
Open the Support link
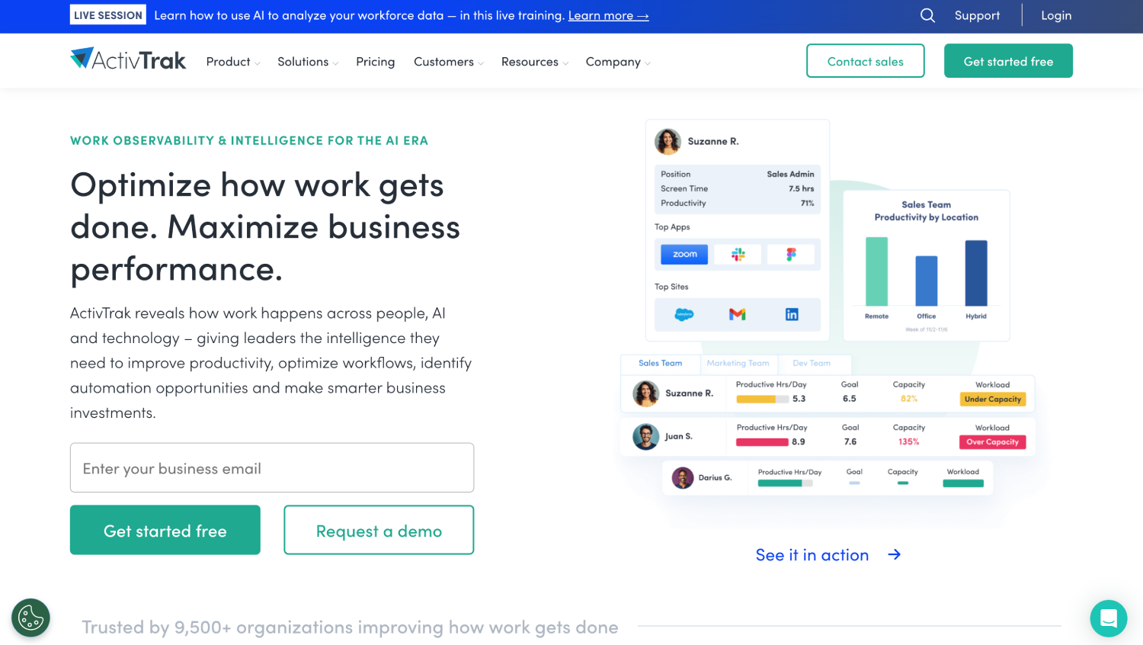point(977,15)
